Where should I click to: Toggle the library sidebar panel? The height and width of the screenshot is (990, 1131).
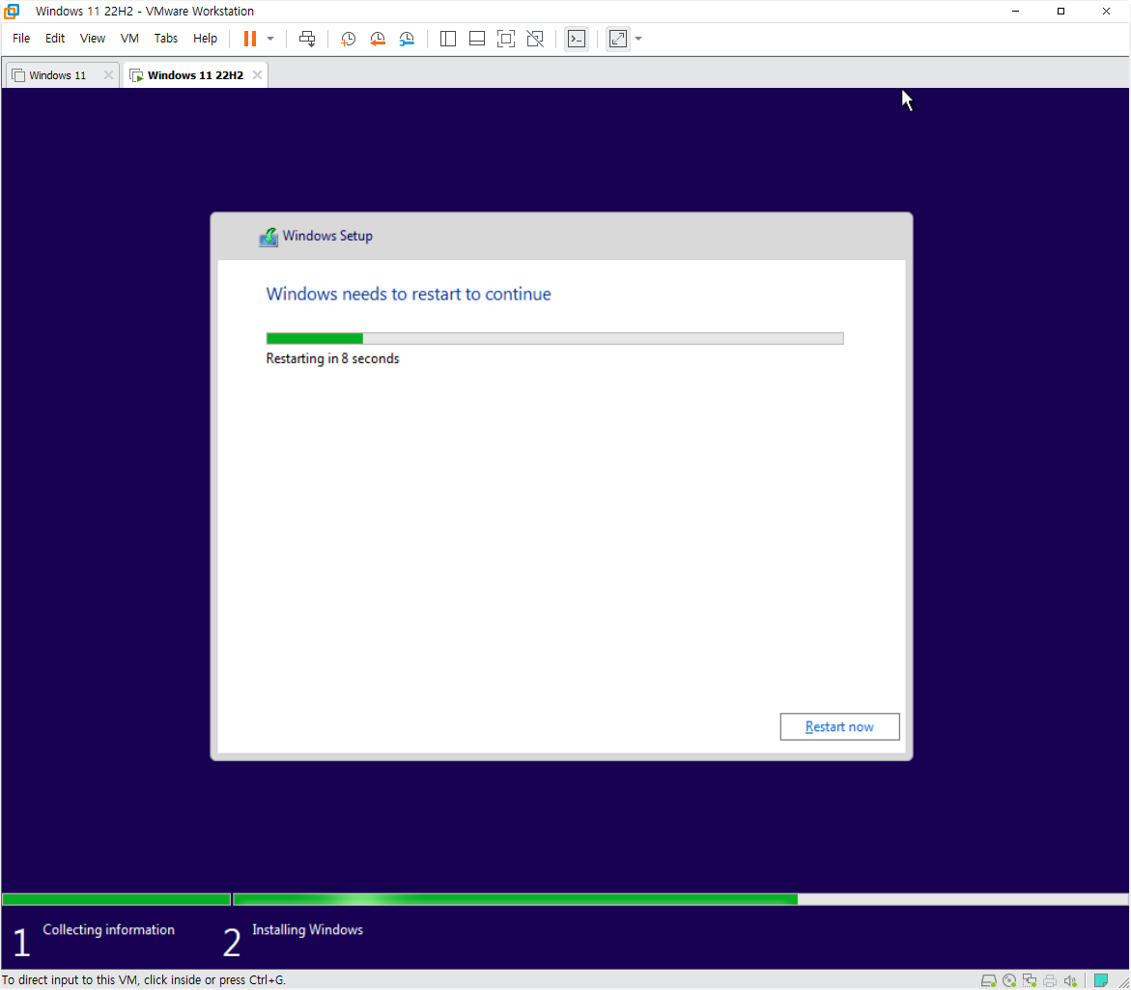coord(448,39)
